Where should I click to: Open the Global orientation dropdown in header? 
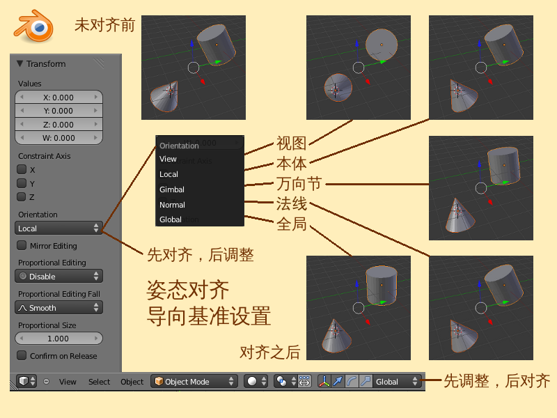[x=397, y=381]
